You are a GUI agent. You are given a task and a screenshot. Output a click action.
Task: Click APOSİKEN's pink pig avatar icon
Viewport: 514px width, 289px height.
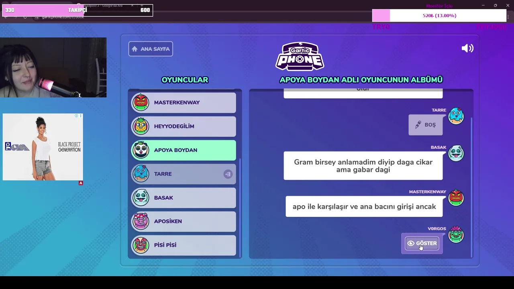(141, 221)
